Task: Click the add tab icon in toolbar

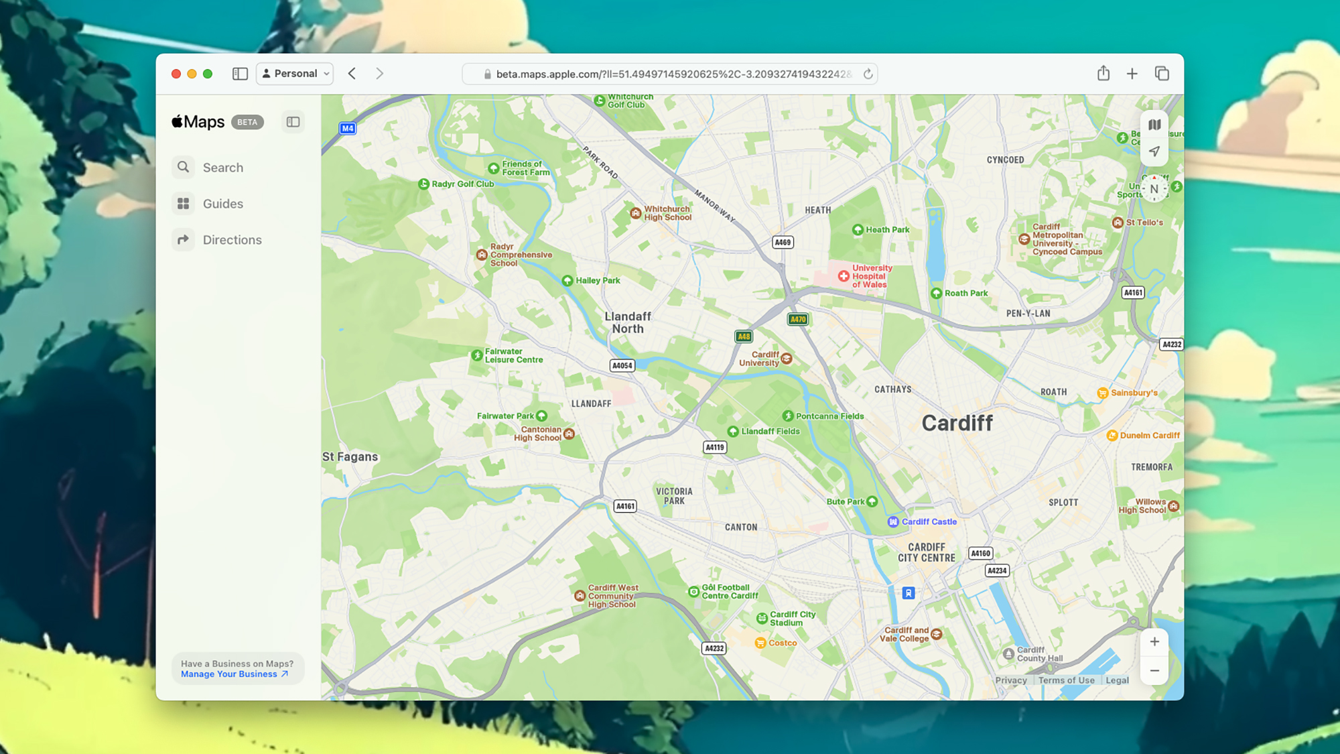Action: click(1132, 74)
